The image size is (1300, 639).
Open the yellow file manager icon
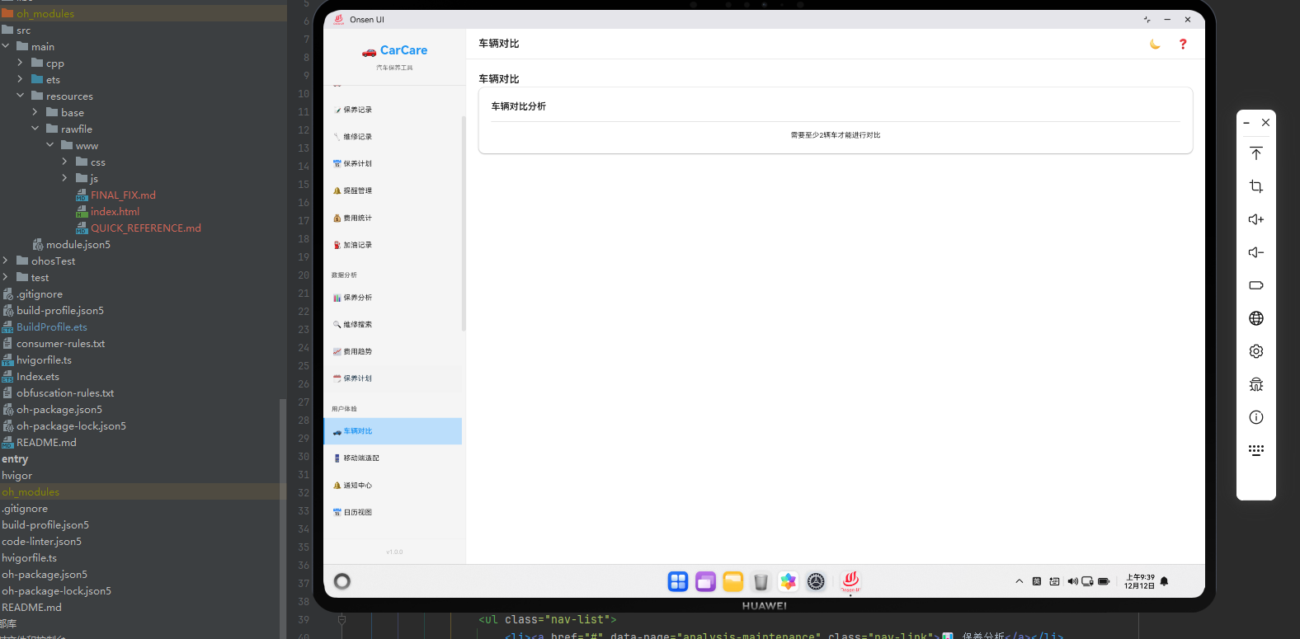tap(733, 581)
